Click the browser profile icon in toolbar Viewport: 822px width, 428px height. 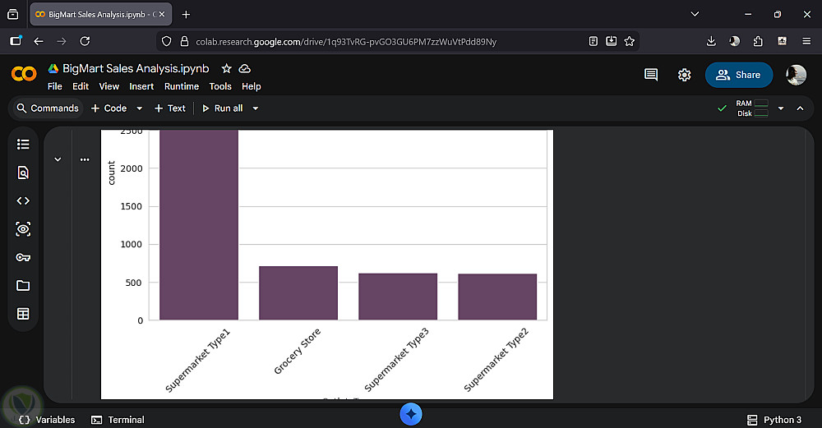[x=734, y=41]
